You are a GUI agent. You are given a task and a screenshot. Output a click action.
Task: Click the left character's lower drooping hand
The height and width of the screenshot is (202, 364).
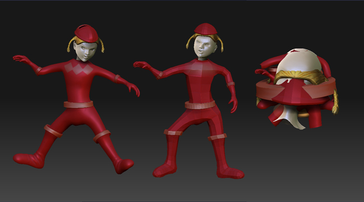click(134, 89)
